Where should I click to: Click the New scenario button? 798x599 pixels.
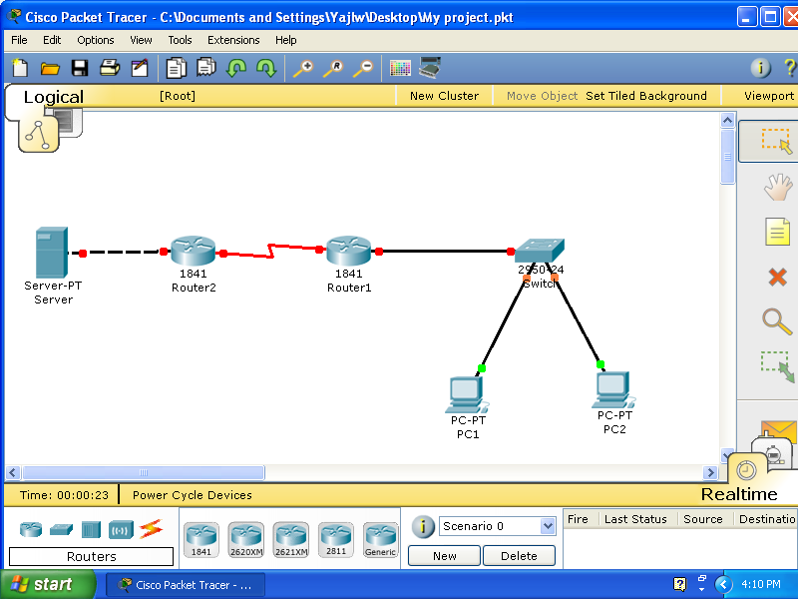point(444,556)
